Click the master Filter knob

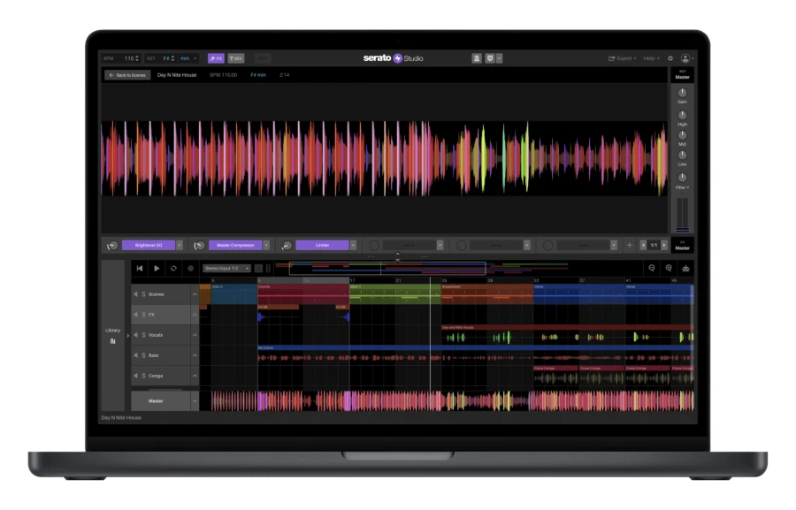pos(682,178)
